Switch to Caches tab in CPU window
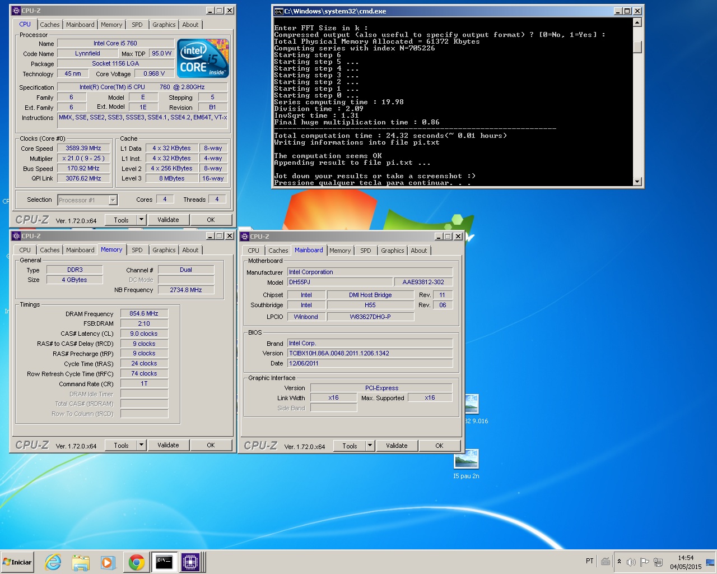 50,25
